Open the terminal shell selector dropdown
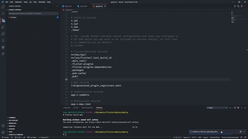The image size is (248, 139). (217, 108)
